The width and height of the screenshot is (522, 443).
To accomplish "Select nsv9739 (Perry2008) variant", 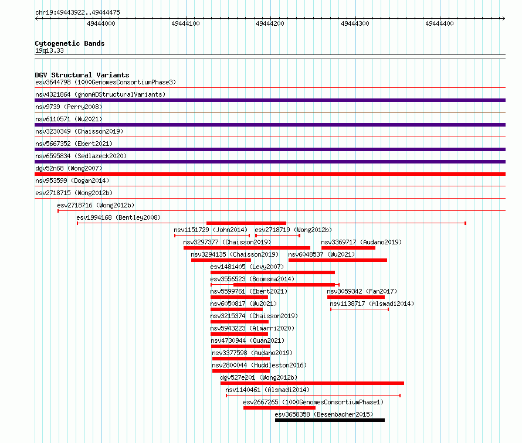I will click(x=69, y=107).
